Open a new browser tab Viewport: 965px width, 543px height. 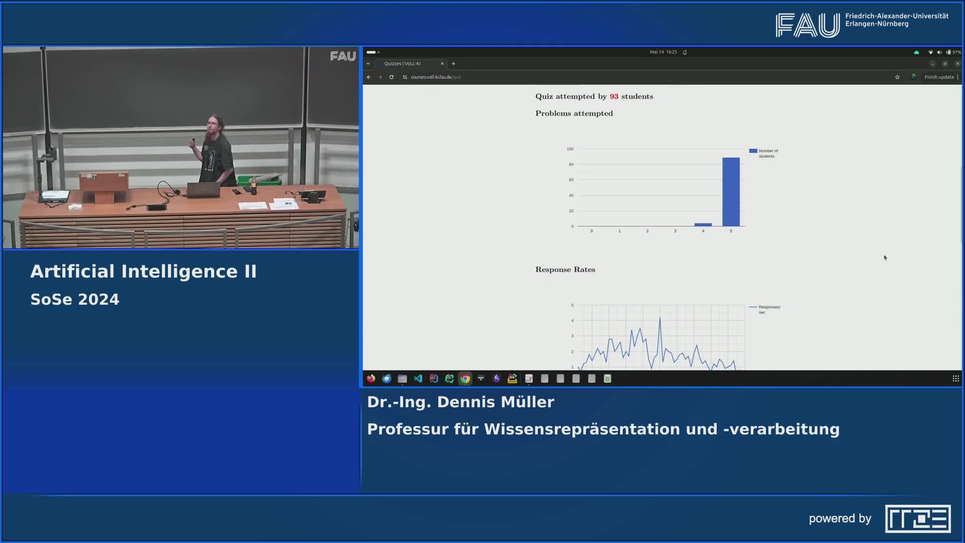[x=453, y=63]
